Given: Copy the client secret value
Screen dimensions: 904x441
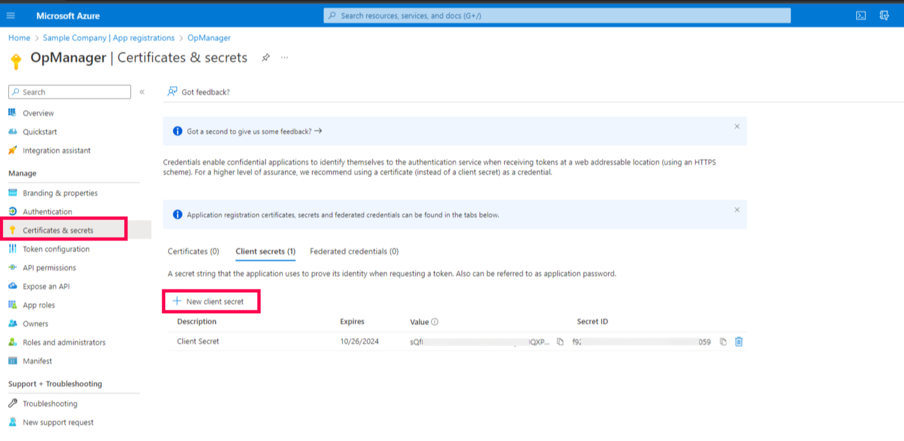Looking at the screenshot, I should (x=560, y=342).
